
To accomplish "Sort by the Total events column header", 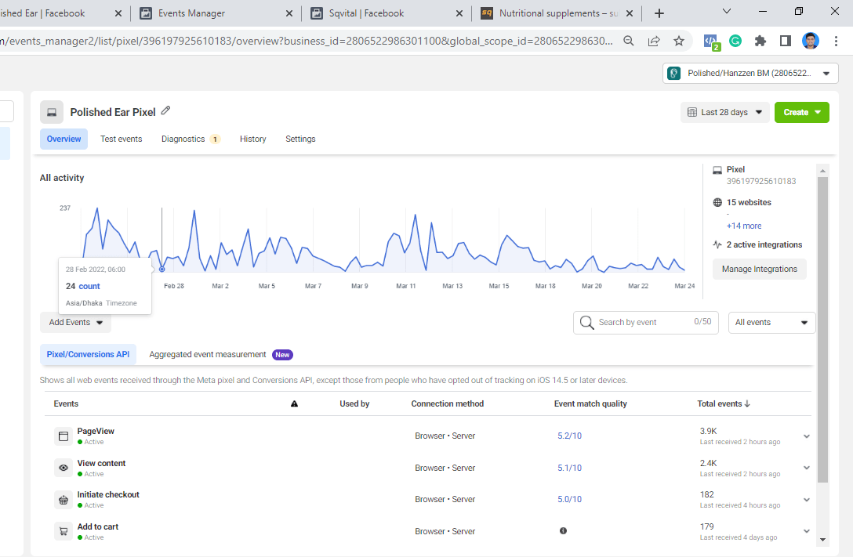I will tap(723, 403).
